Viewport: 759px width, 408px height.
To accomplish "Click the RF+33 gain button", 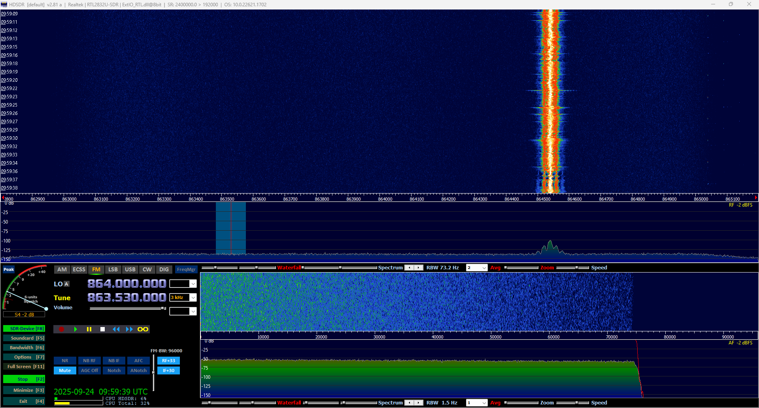I will 168,361.
